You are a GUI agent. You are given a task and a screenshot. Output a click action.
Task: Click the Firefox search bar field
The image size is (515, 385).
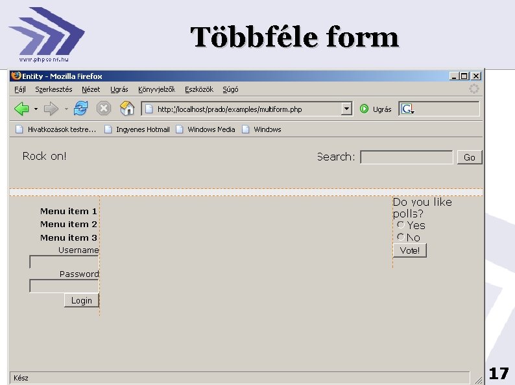[x=439, y=109]
